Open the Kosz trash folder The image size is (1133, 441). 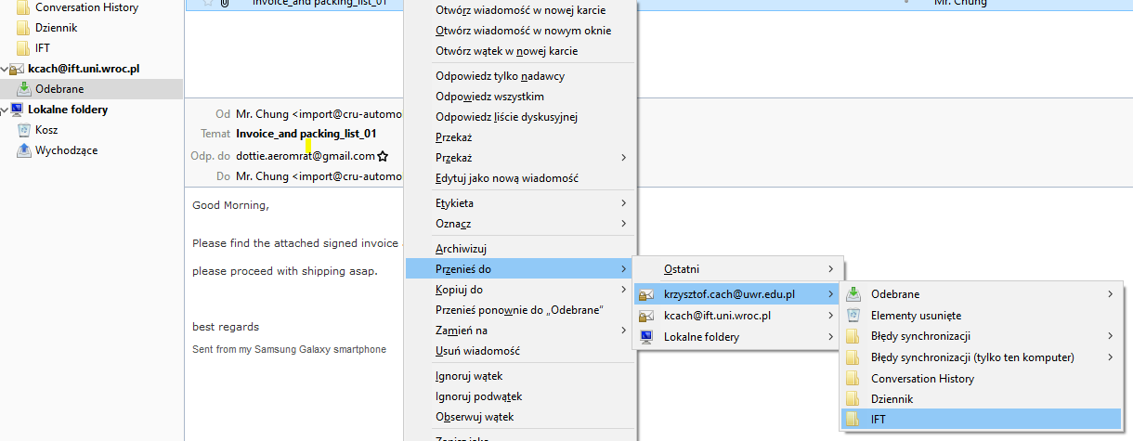coord(46,130)
